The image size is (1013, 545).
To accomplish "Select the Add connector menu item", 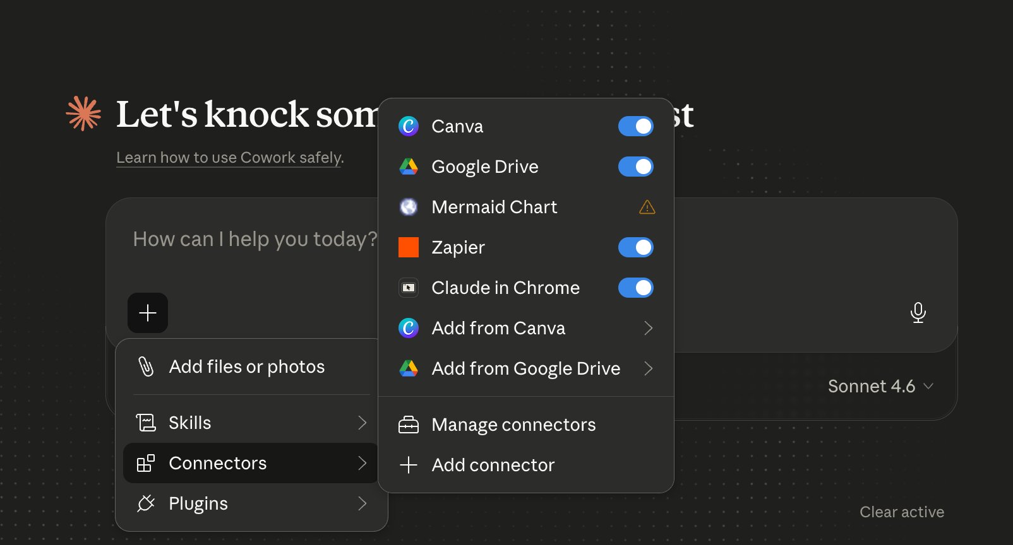I will (x=526, y=465).
